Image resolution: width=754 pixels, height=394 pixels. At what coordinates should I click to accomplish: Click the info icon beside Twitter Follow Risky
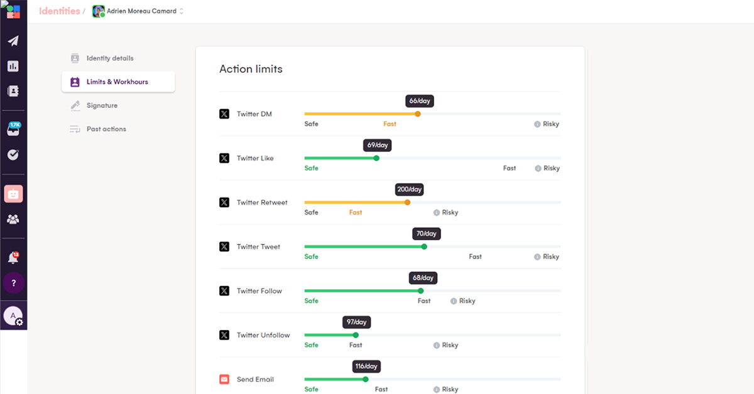pos(454,301)
